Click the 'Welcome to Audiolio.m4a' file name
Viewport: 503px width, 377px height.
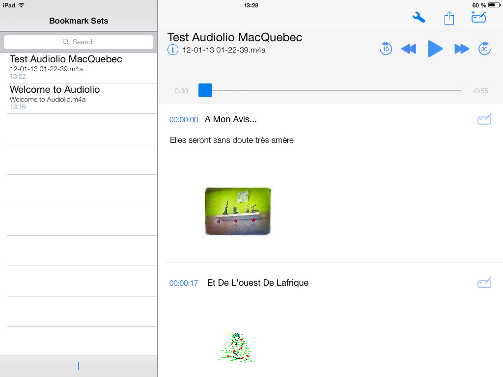[48, 99]
